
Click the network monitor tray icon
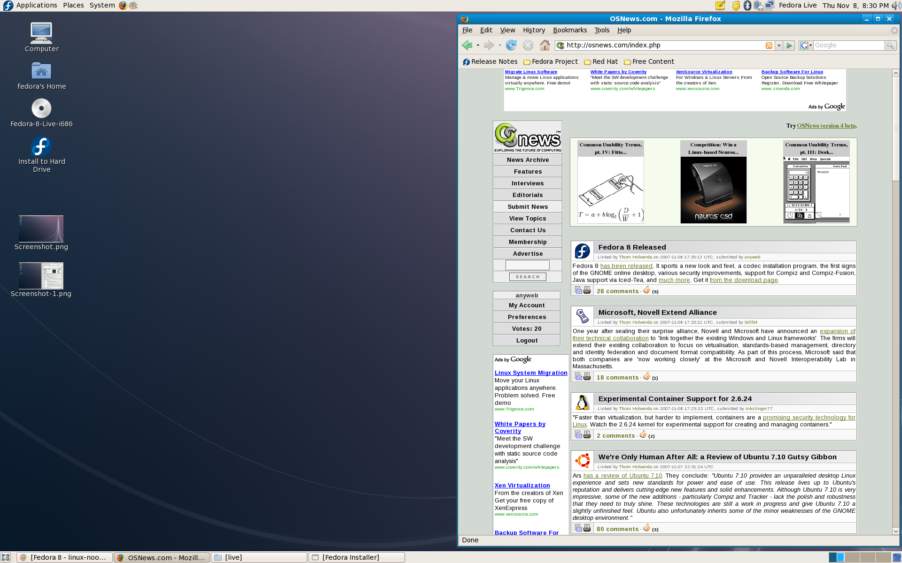click(770, 5)
